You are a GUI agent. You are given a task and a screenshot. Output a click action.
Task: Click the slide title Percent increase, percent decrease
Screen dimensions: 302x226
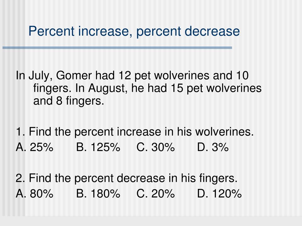134,31
